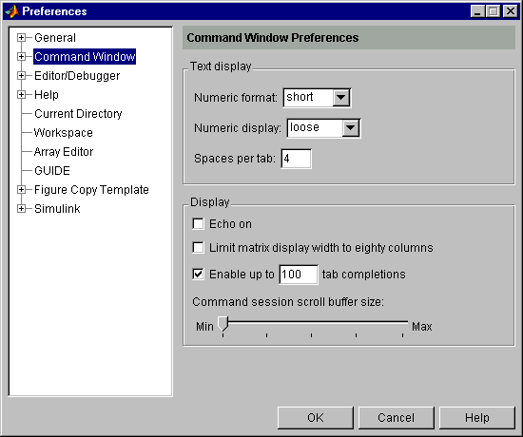Click the Help button at bottom
Image resolution: width=523 pixels, height=437 pixels.
point(477,418)
